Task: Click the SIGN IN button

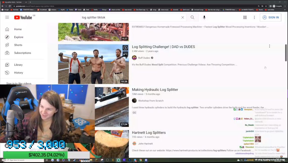Action: (x=271, y=17)
